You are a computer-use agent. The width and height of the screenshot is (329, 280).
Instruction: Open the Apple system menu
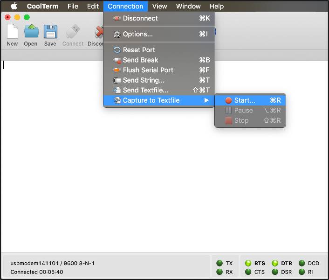click(14, 6)
